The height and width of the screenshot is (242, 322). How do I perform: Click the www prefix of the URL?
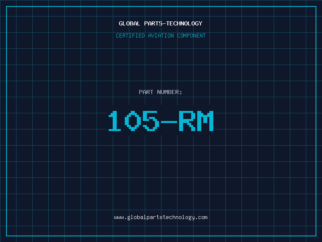coord(119,217)
